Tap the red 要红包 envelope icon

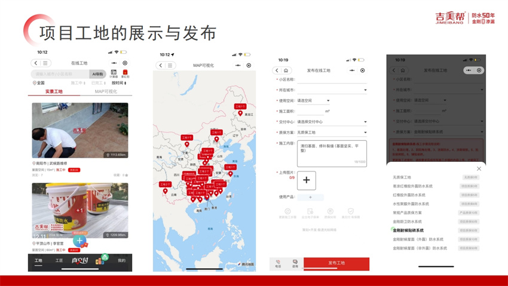(126, 73)
